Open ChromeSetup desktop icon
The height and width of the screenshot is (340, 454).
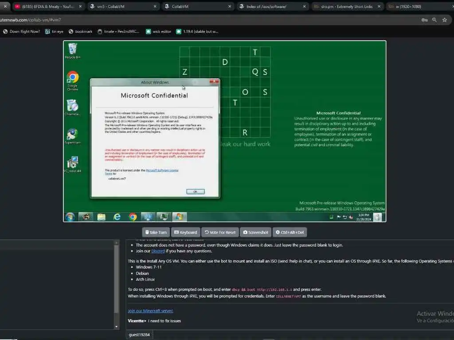(x=72, y=108)
